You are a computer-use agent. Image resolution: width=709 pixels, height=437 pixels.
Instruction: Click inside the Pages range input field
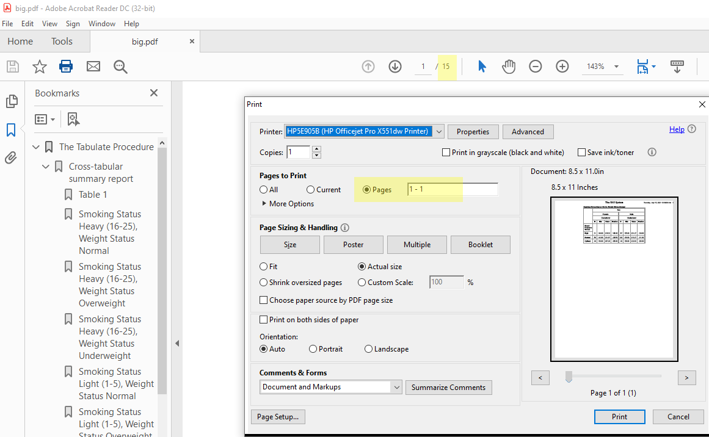pos(452,189)
